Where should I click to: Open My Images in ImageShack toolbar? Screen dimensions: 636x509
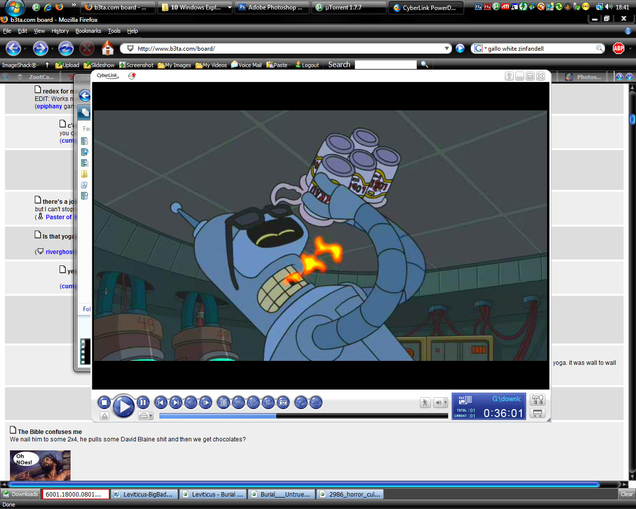(x=174, y=65)
